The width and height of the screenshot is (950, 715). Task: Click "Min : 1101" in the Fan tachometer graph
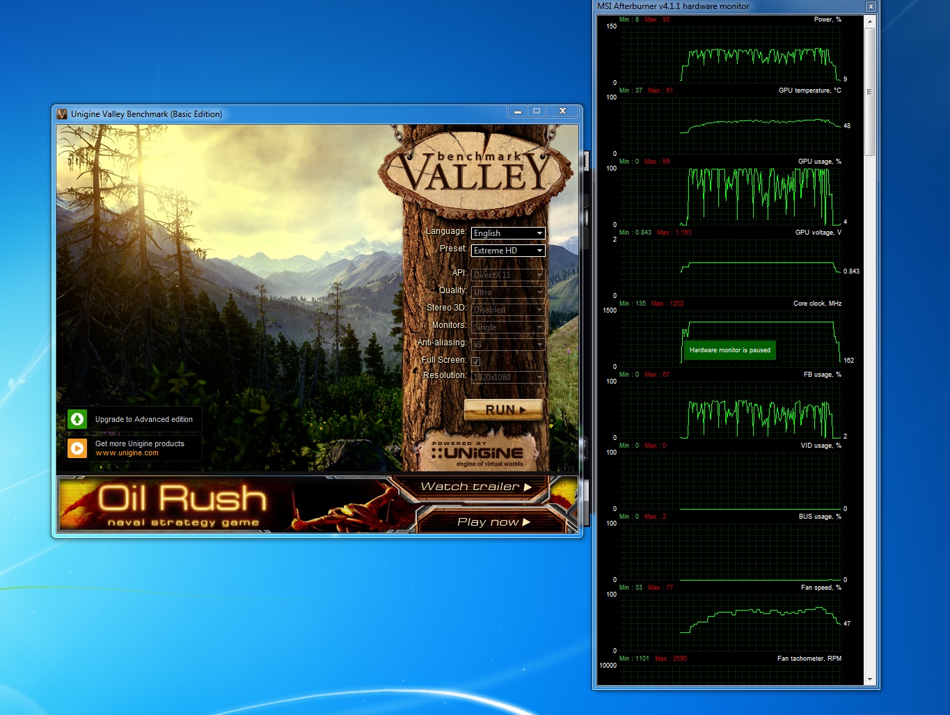click(634, 659)
